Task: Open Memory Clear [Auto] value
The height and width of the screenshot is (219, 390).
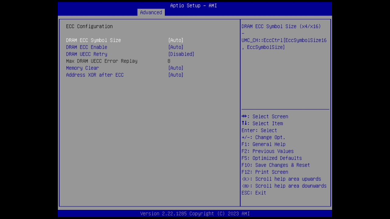Action: tap(176, 68)
